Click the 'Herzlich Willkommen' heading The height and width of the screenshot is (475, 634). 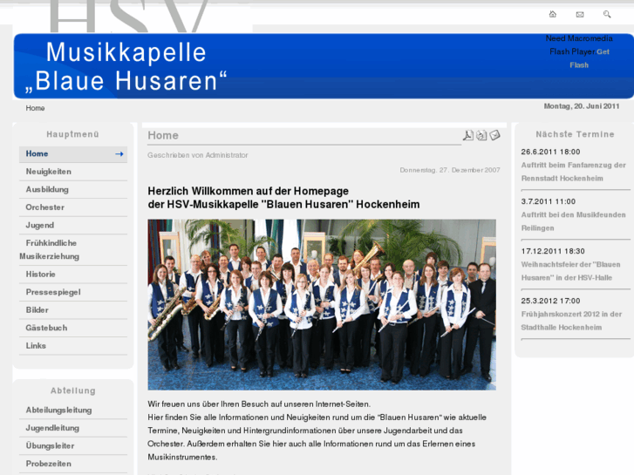click(283, 198)
